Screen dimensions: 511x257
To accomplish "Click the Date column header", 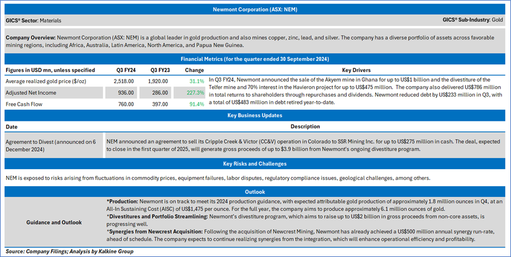I will (x=11, y=126).
